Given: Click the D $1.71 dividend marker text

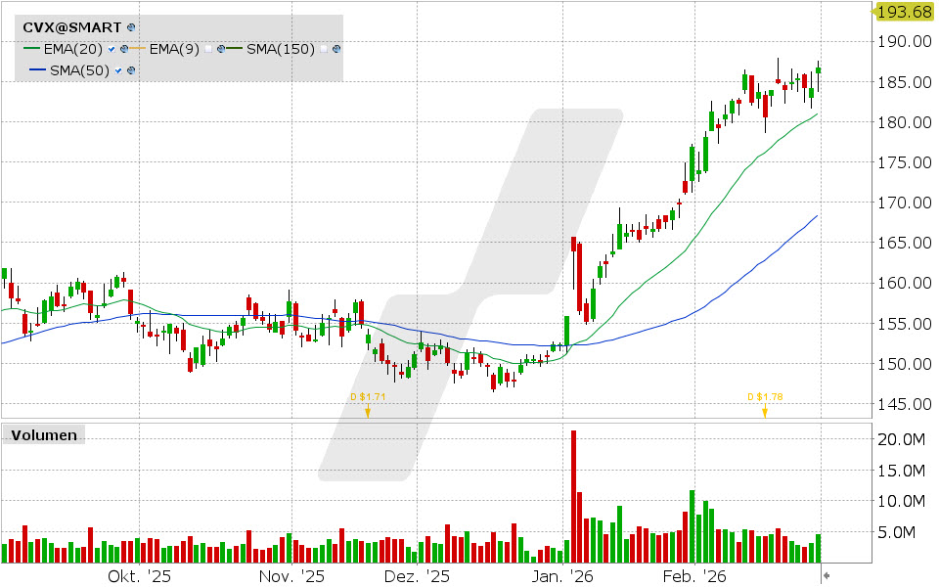Looking at the screenshot, I should tap(367, 397).
